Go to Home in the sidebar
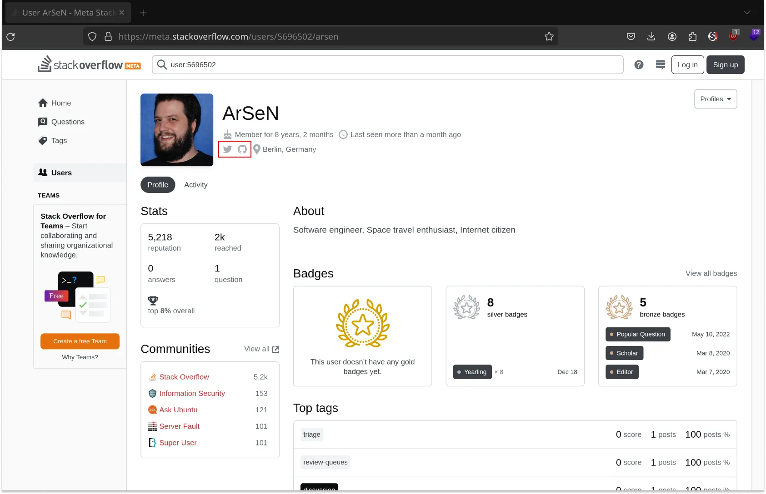The image size is (766, 494). [61, 103]
